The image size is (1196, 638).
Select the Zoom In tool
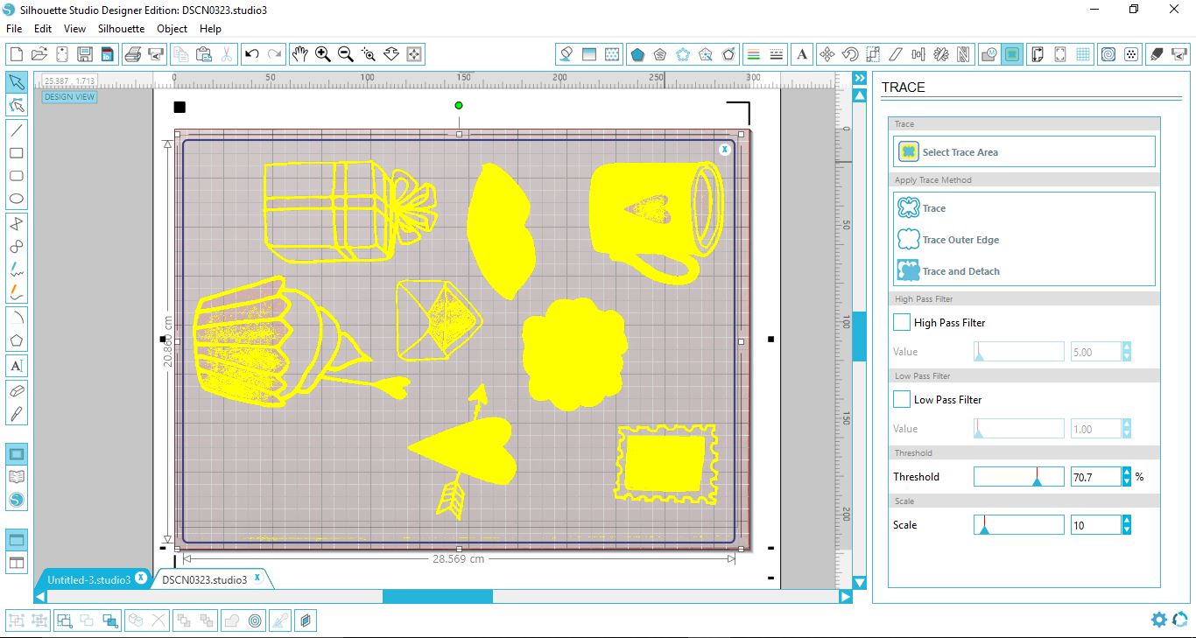[321, 53]
